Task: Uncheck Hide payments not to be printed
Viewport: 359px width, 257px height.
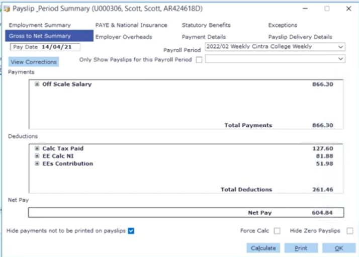Action: [131, 231]
